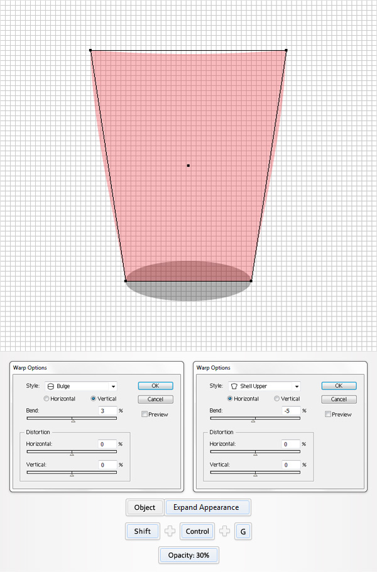377x572 pixels.
Task: Click the Shift key button
Action: (x=143, y=531)
